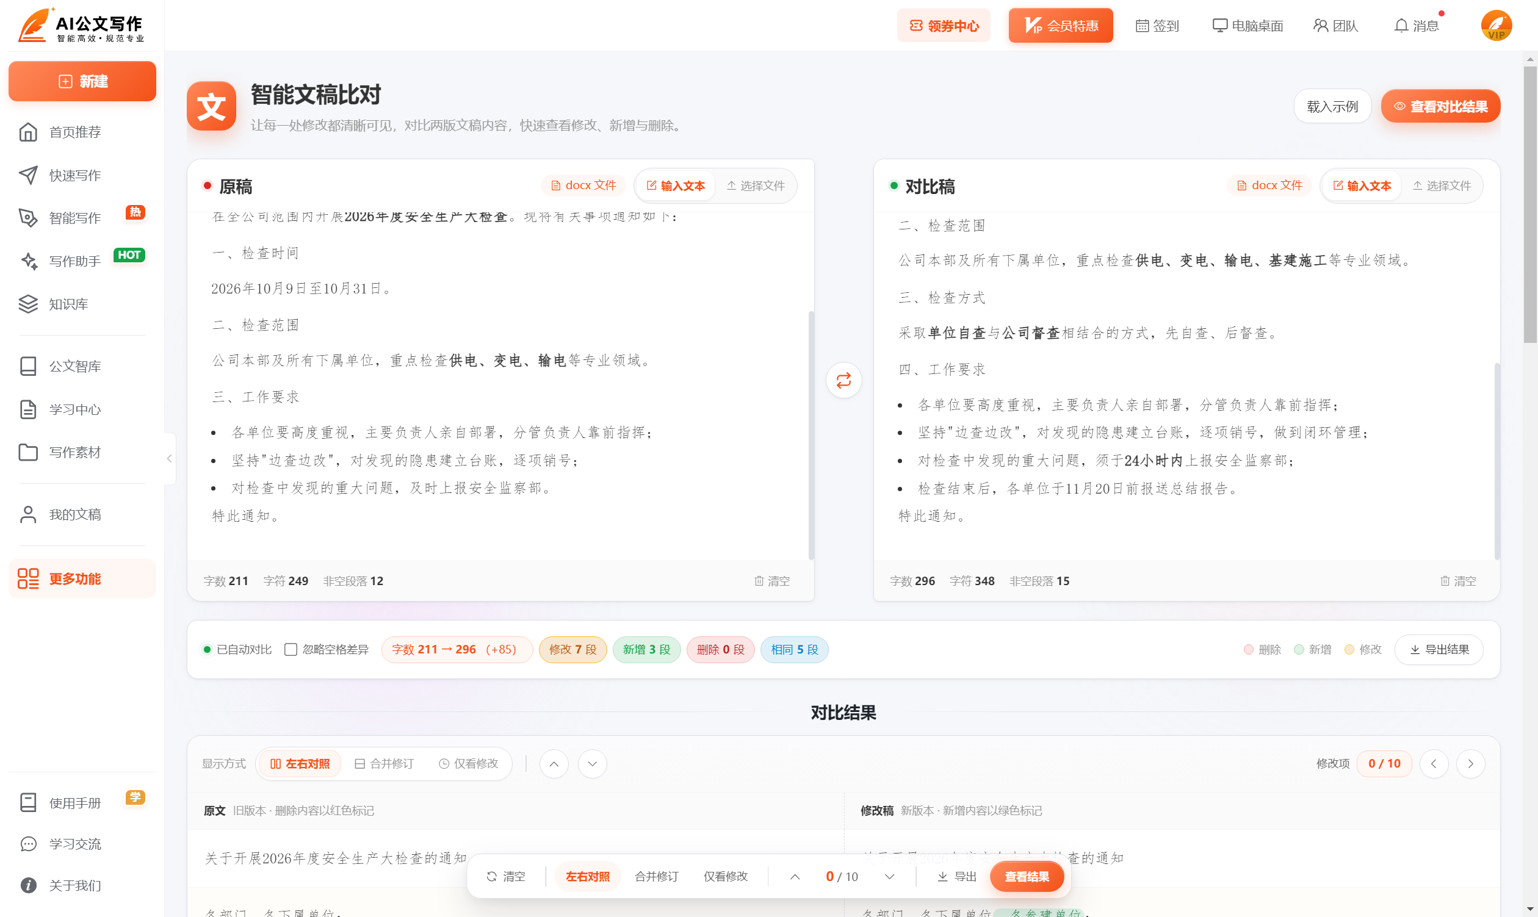Image resolution: width=1538 pixels, height=917 pixels.
Task: Click the 删除 red legend swatch
Action: pos(1248,649)
